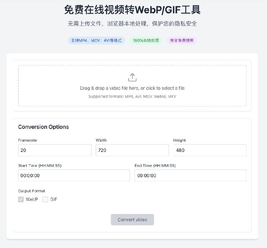Click the 支持MP4、MOV、AVI等格式 badge
Image resolution: width=267 pixels, height=248 pixels.
tap(97, 40)
